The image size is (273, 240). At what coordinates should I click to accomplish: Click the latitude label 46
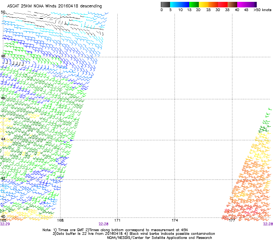(3, 98)
